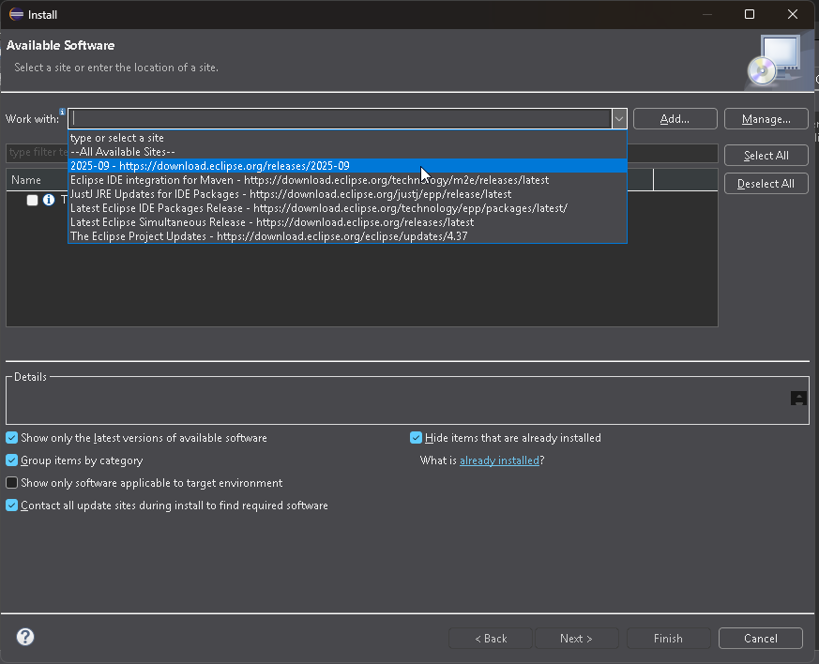Enable Show only software applicable to target environment
819x664 pixels.
[11, 482]
